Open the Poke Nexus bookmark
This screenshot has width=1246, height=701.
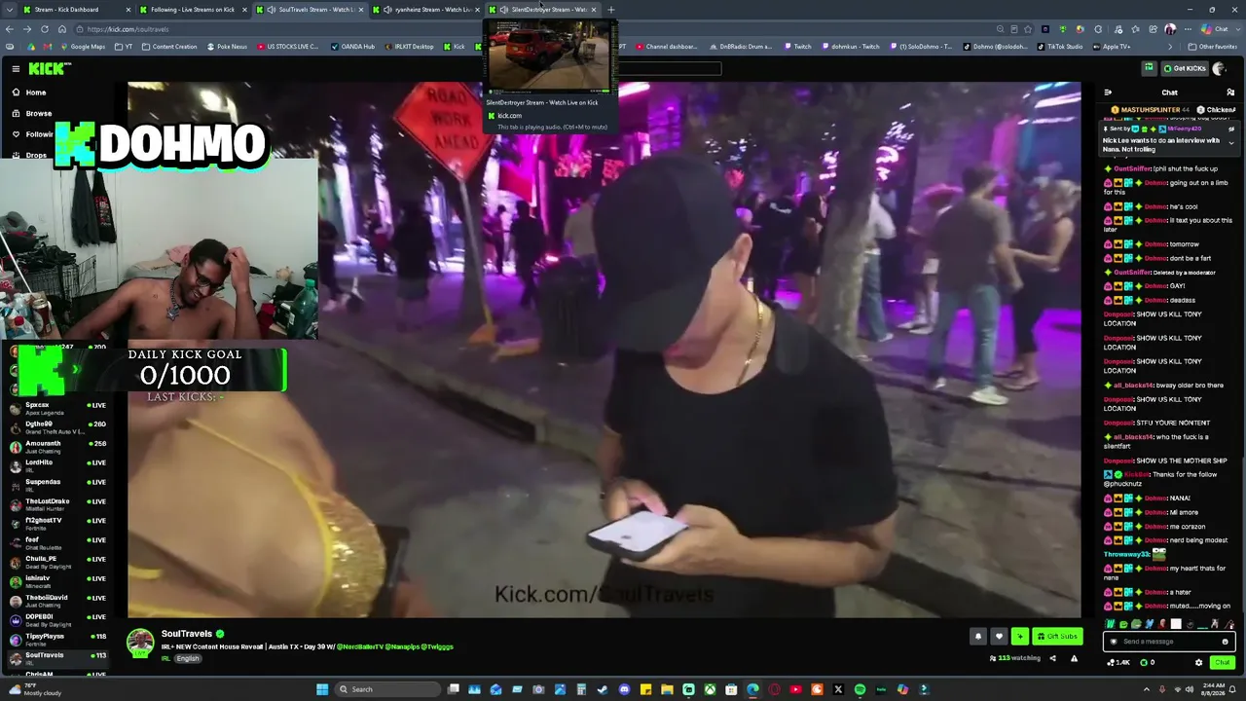click(x=226, y=47)
